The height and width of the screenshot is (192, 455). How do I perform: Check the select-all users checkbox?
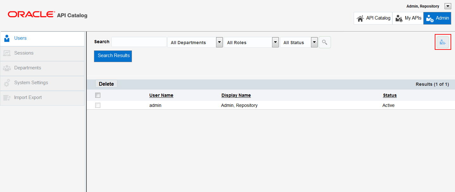pos(98,95)
